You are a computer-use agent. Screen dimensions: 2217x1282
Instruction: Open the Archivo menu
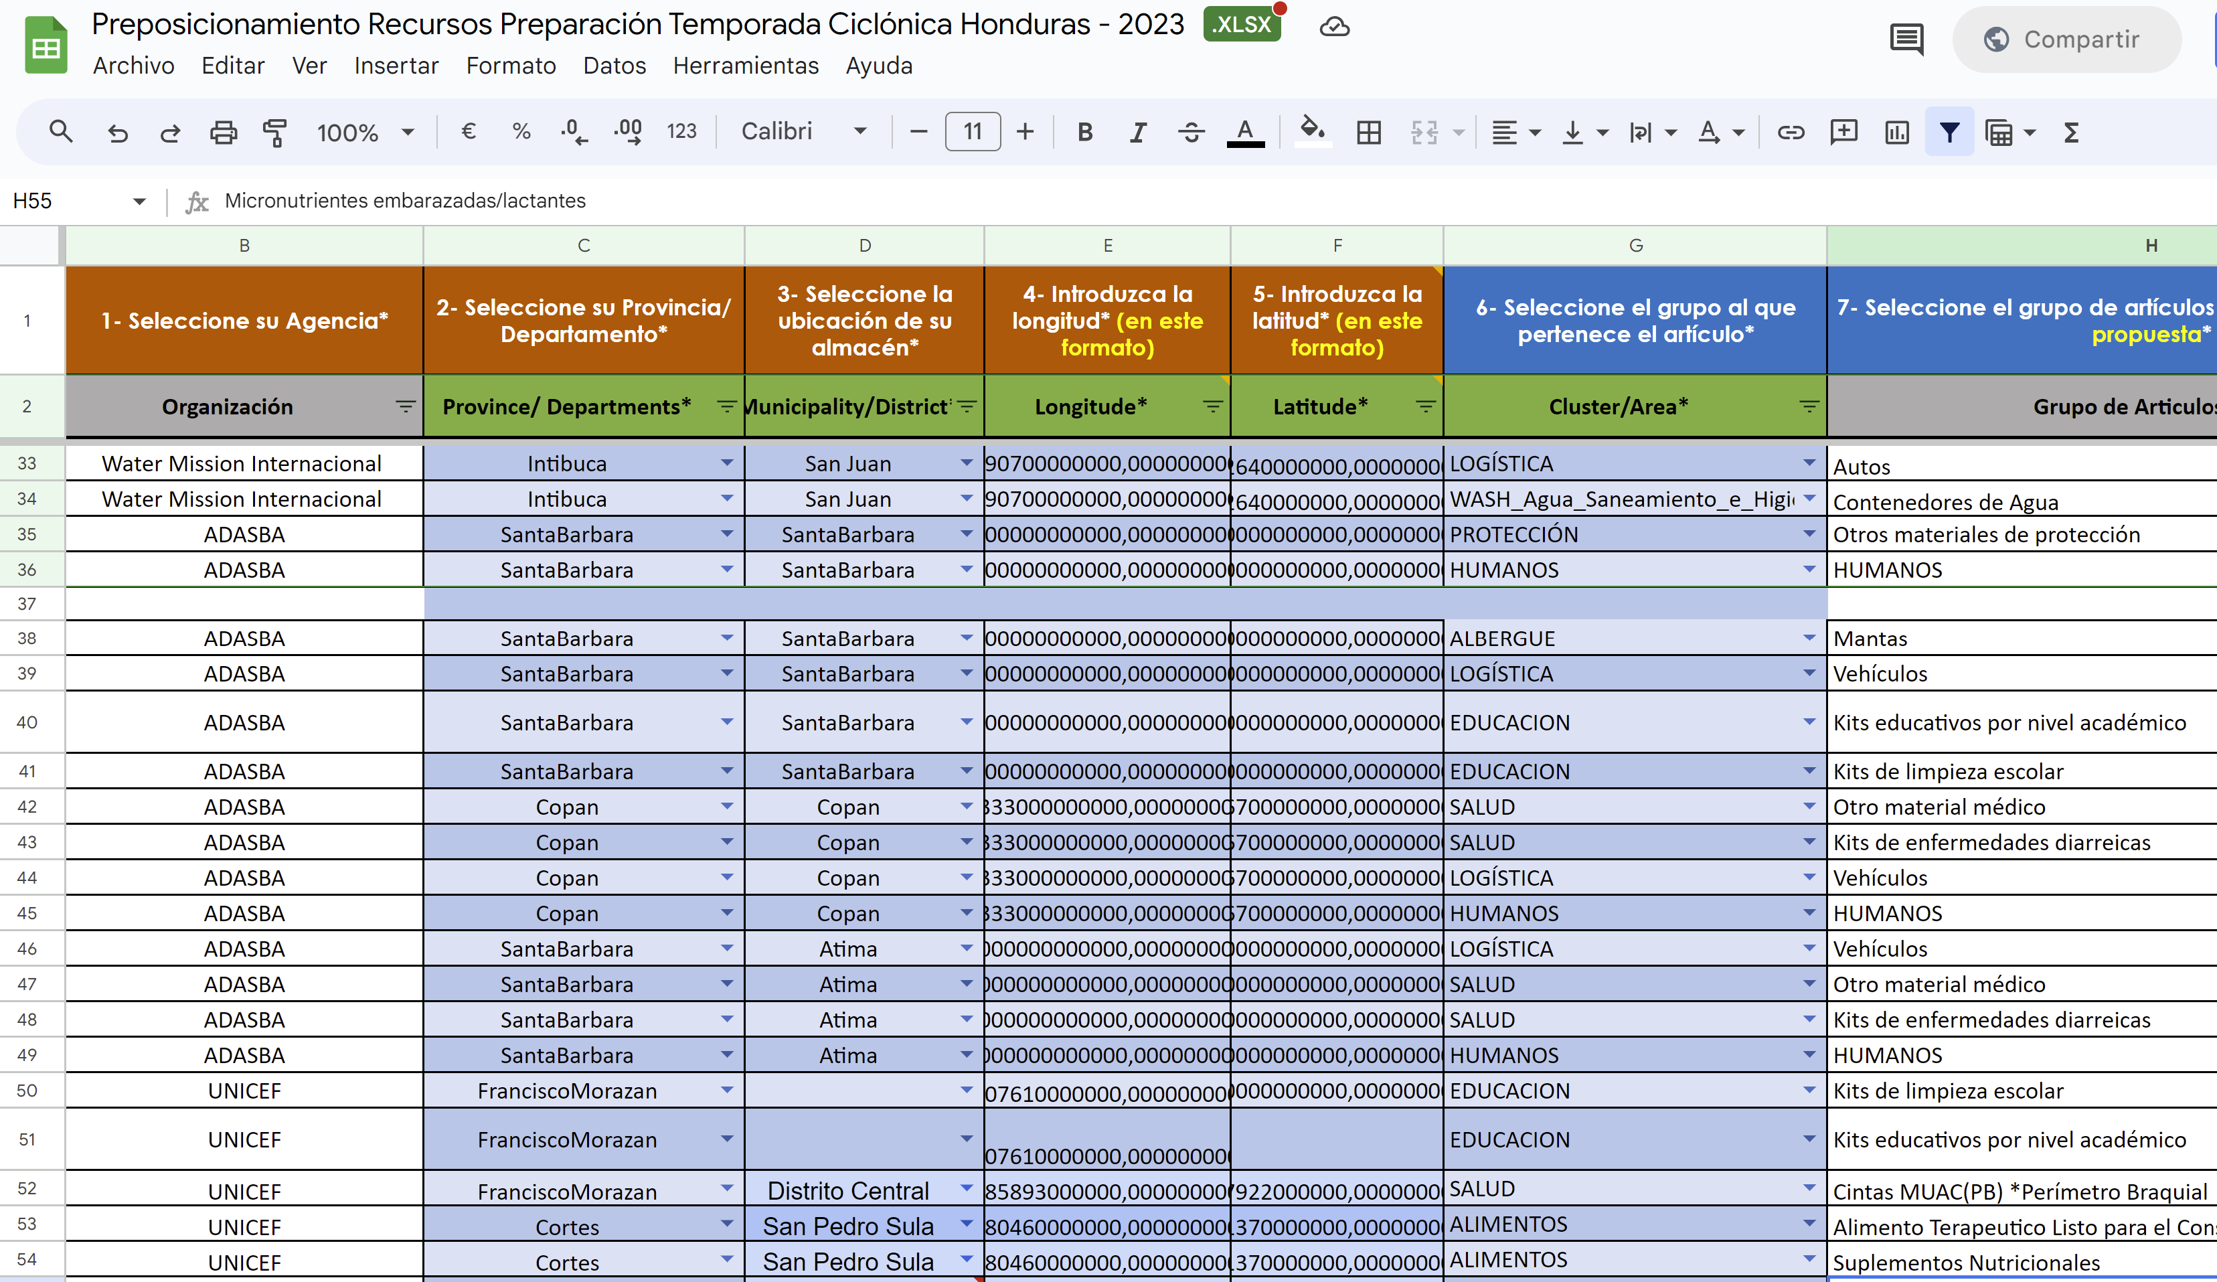coord(134,66)
